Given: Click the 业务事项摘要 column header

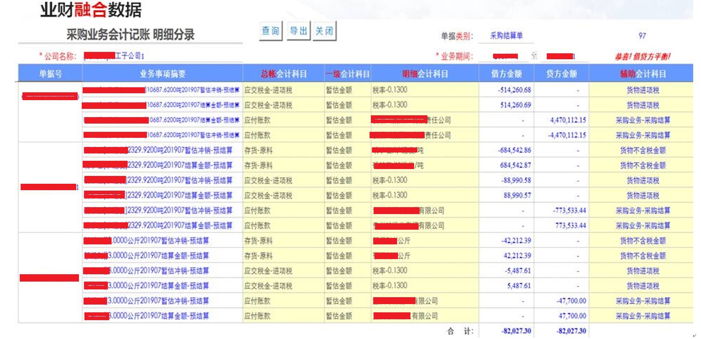Looking at the screenshot, I should pyautogui.click(x=163, y=73).
